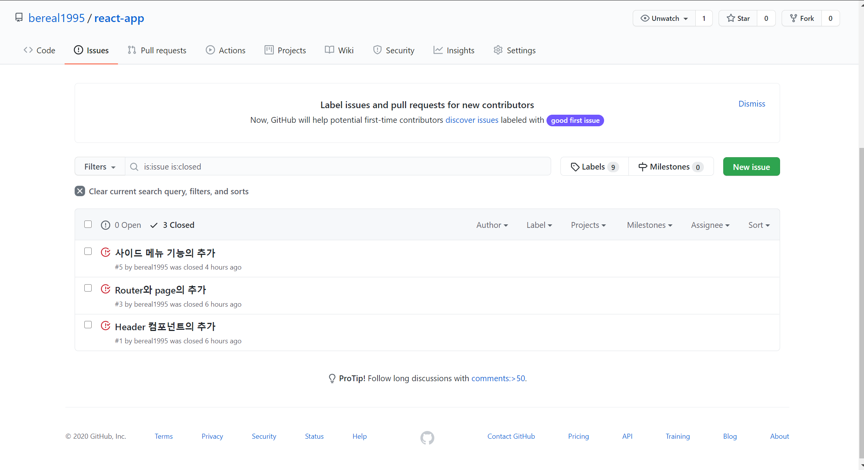Open the Filters dropdown

[x=100, y=167]
